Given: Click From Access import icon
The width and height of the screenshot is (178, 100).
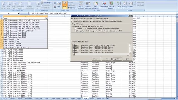Looking at the screenshot, I should point(3,5).
